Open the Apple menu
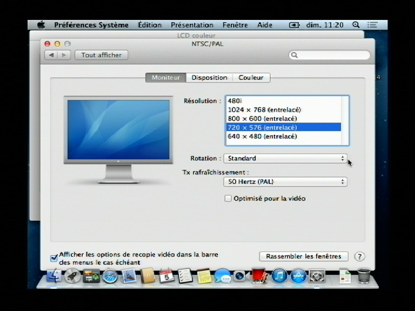 click(x=41, y=25)
